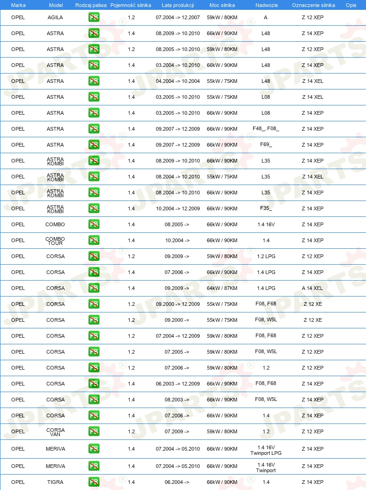Select production dates 10.2004 -> 12.2009 cell
The width and height of the screenshot is (366, 490).
pyautogui.click(x=178, y=209)
